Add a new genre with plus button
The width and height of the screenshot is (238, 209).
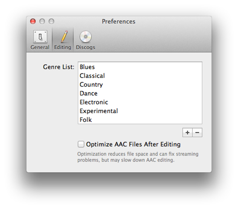[188, 132]
